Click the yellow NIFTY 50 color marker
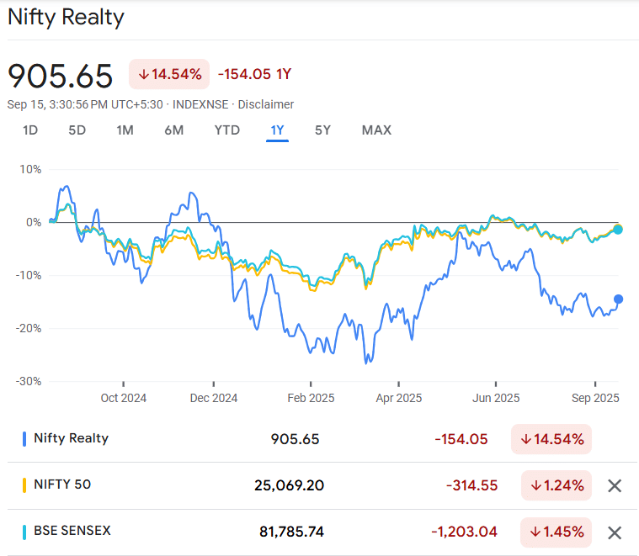 pyautogui.click(x=24, y=485)
